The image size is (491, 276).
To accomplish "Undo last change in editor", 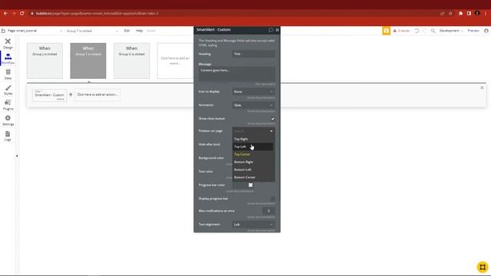I will point(417,31).
